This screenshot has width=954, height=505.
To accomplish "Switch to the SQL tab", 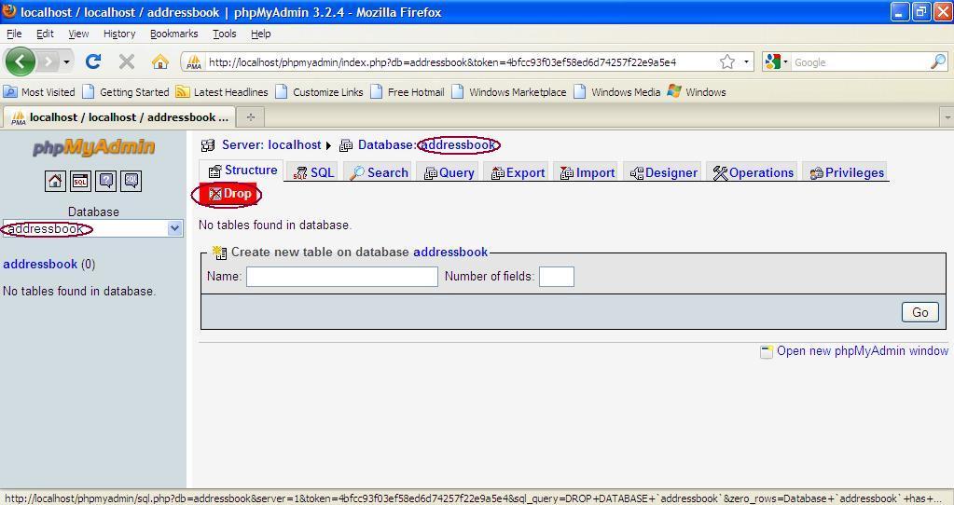I will pyautogui.click(x=313, y=172).
